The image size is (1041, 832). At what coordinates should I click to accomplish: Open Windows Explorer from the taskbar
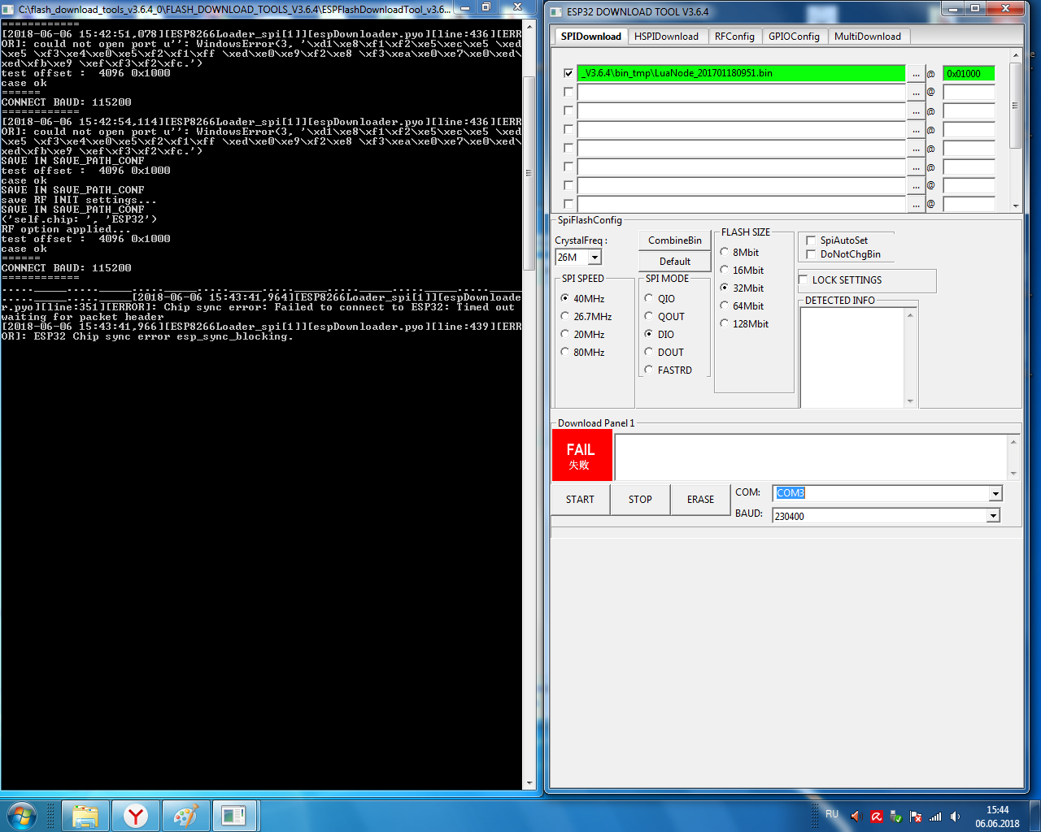pos(85,816)
